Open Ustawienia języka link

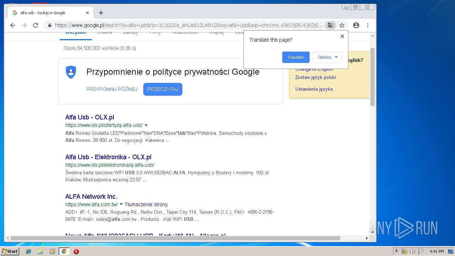pos(314,89)
